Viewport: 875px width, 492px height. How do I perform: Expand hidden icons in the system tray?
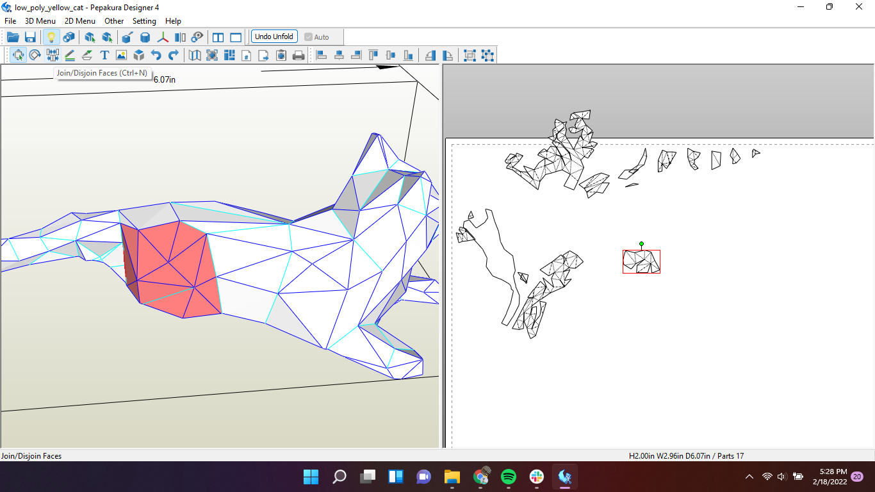pos(748,477)
